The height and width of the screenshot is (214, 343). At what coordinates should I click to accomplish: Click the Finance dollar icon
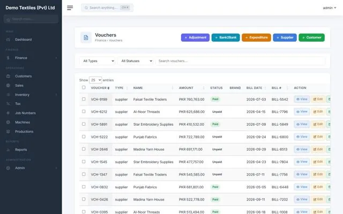click(8, 58)
